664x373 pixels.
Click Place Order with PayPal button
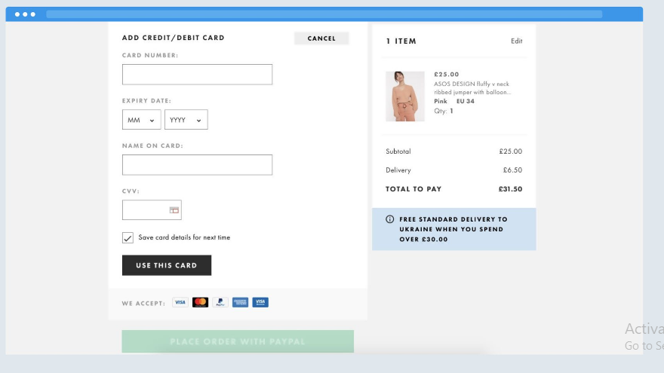pyautogui.click(x=238, y=341)
